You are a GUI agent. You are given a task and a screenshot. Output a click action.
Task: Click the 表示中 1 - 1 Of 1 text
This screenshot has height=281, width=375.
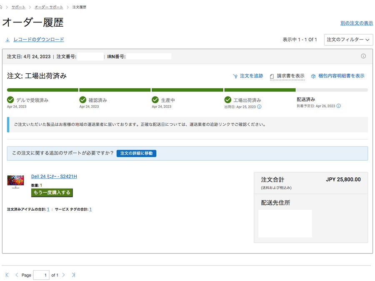300,40
